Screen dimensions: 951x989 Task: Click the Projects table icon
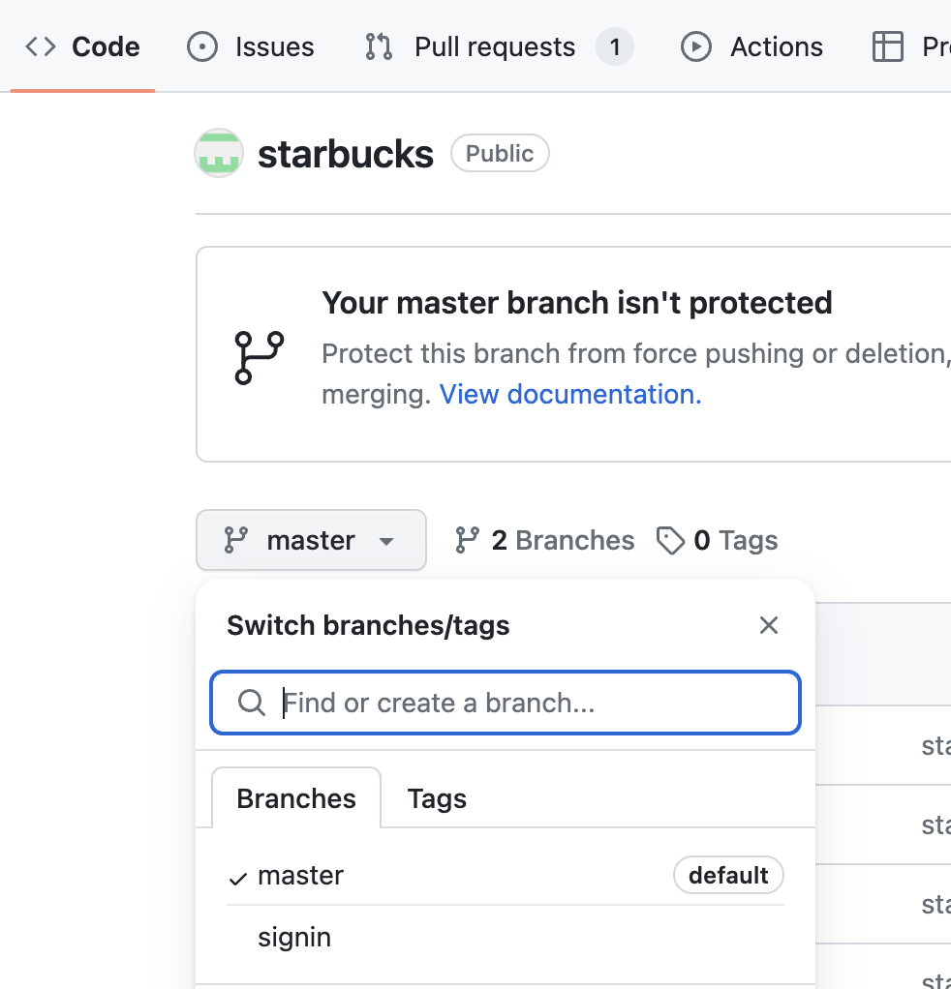(888, 47)
